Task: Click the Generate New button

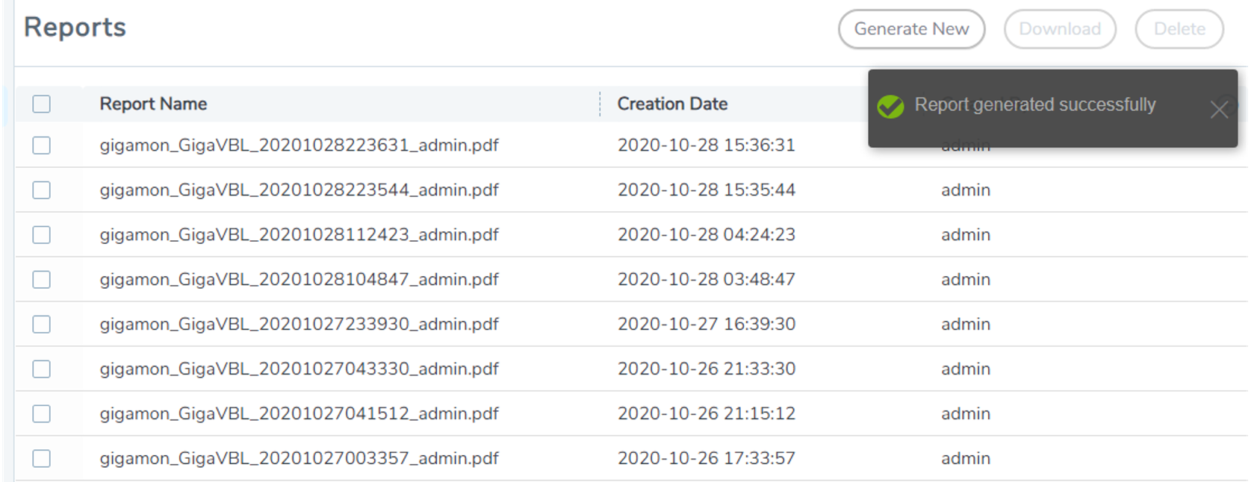Action: coord(911,29)
